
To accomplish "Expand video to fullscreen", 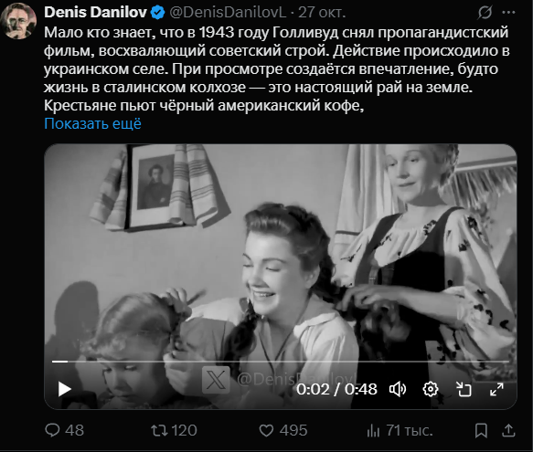I will pyautogui.click(x=496, y=389).
